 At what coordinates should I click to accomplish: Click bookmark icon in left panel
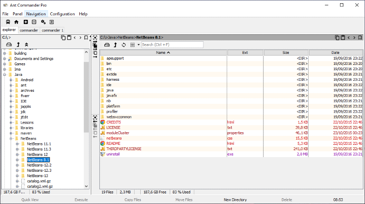point(86,38)
